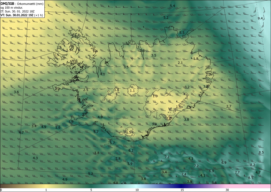Click the color scale label 30
The height and width of the screenshot is (192, 271).
227,190
